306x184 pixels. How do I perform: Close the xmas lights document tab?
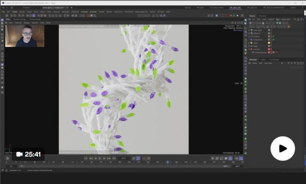(67, 8)
